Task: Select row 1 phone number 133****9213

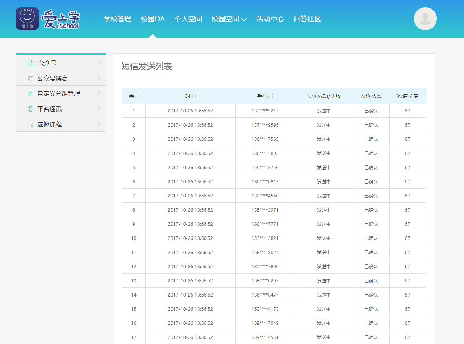Action: coord(265,111)
